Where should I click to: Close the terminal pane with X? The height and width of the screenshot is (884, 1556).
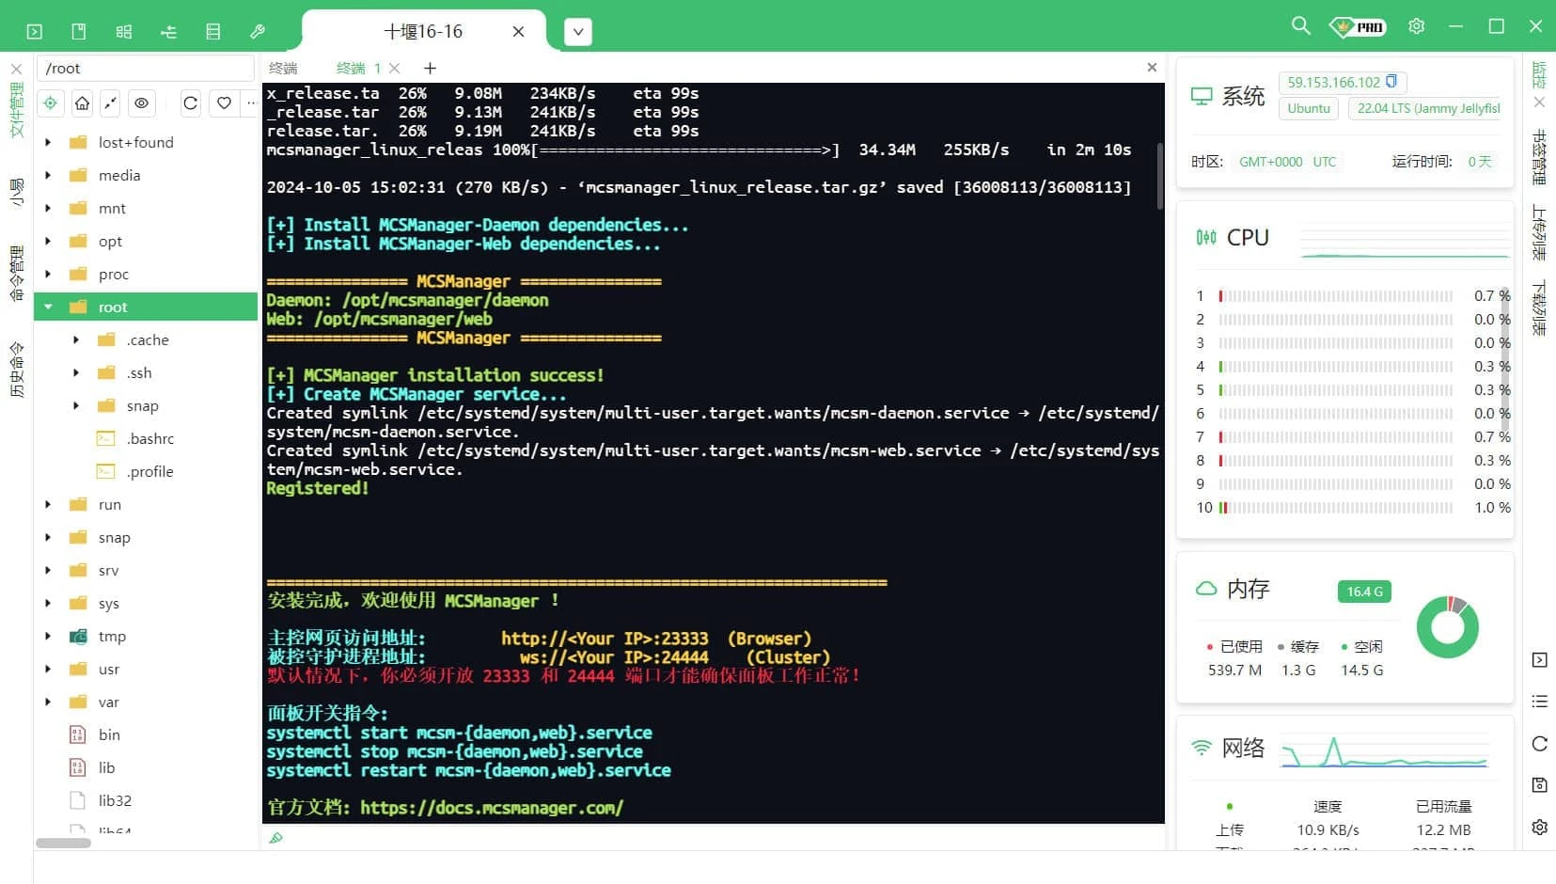1152,68
